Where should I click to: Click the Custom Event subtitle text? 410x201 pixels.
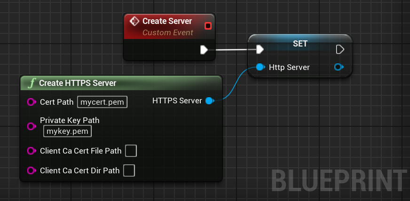168,32
